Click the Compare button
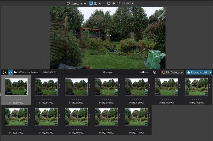This screenshot has width=213, height=141. [74, 3]
